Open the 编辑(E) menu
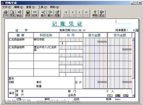The image size is (143, 105). coord(19,7)
